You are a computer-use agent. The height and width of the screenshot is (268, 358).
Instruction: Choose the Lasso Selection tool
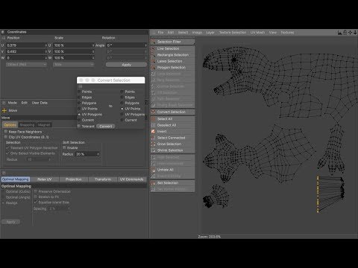coord(172,61)
